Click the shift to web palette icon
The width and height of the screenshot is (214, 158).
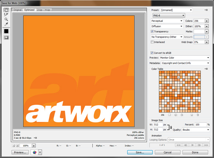176,115
